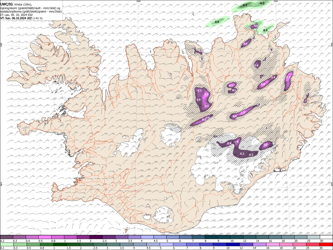The image size is (333, 250).
Task: Click the 'IT: Lau. 05. 10. 2024 03Z' line
Action: point(16,15)
